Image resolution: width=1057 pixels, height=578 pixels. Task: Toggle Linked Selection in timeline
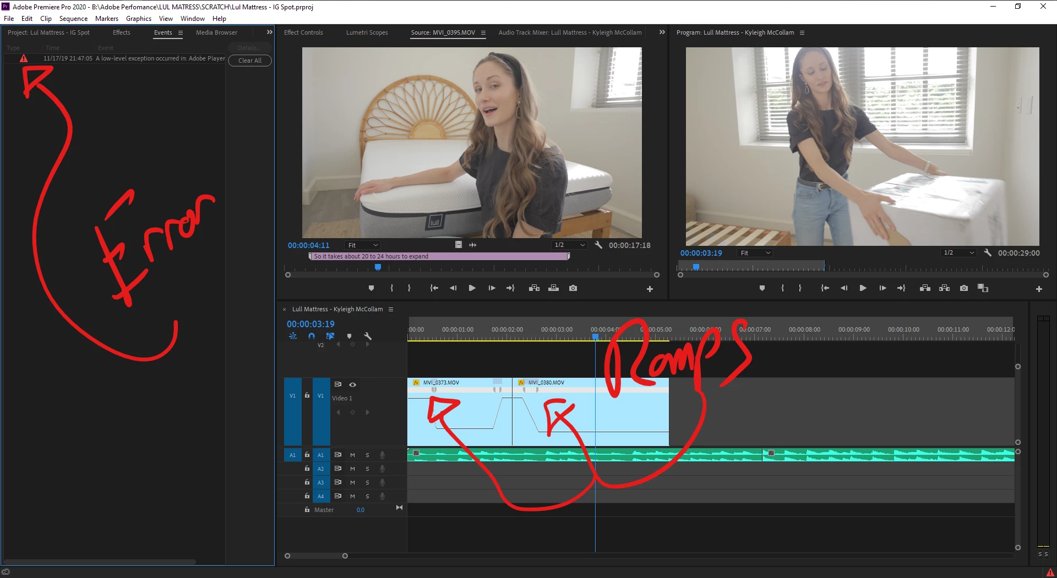click(330, 336)
